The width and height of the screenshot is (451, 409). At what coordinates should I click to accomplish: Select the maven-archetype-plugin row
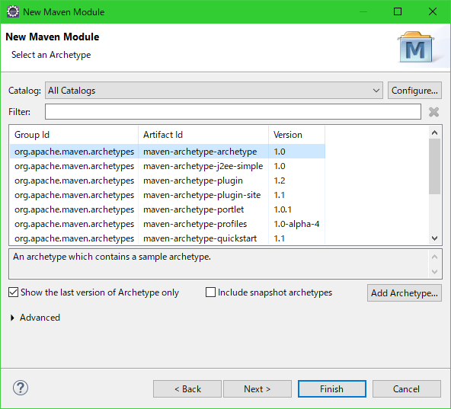[168, 181]
